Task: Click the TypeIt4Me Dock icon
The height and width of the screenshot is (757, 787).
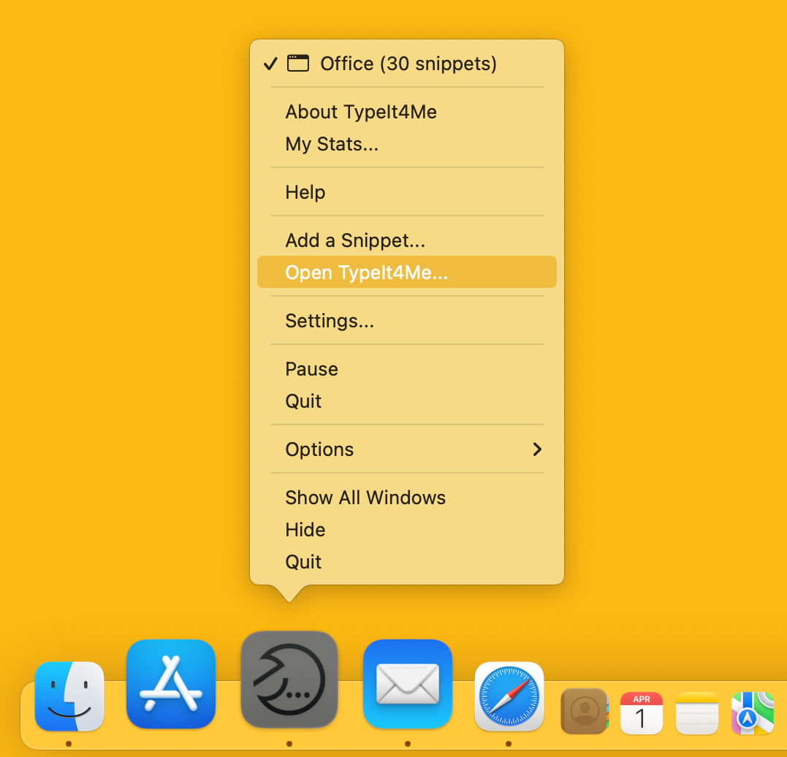Action: click(x=289, y=680)
